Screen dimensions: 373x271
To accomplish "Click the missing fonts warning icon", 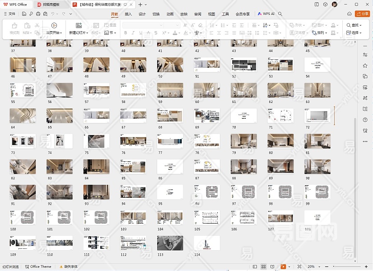I will (x=61, y=267).
